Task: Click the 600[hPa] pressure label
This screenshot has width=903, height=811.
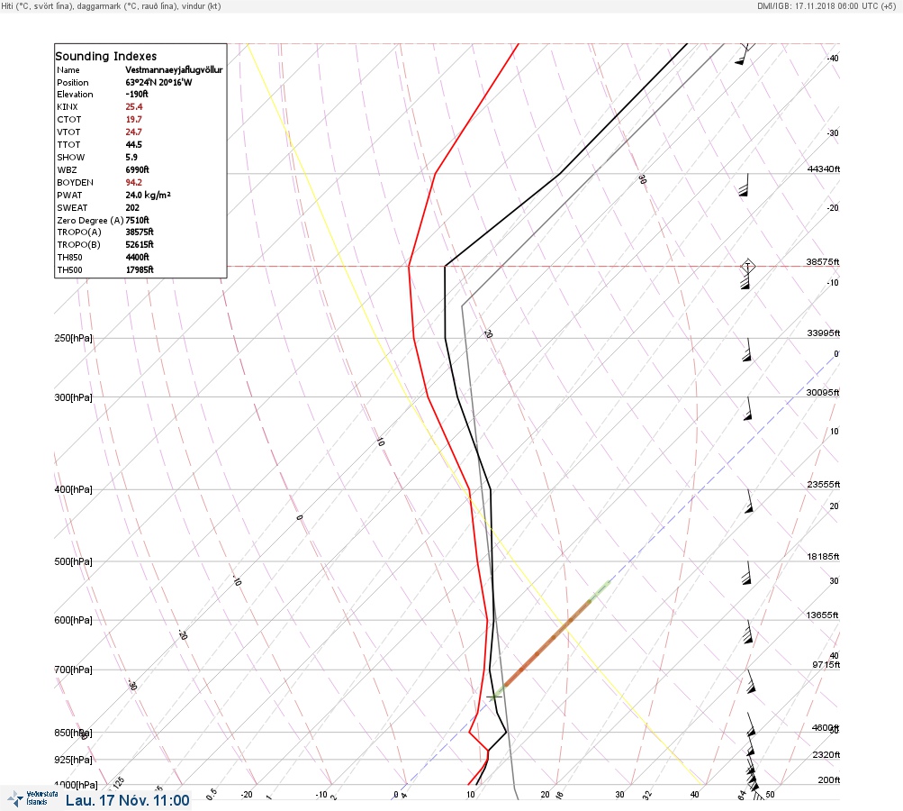Action: tap(73, 620)
